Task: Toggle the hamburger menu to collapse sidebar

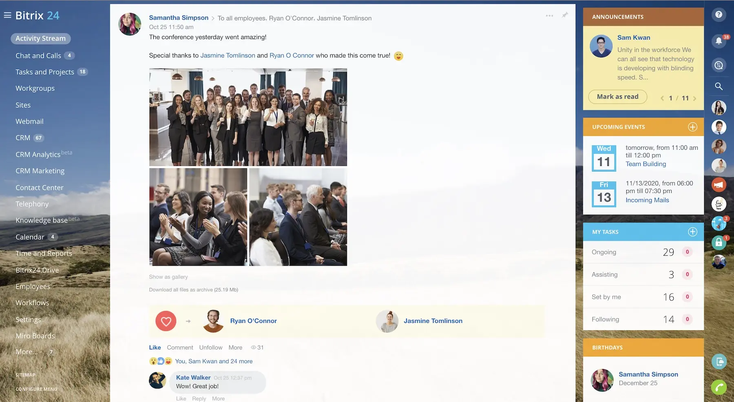Action: click(7, 15)
